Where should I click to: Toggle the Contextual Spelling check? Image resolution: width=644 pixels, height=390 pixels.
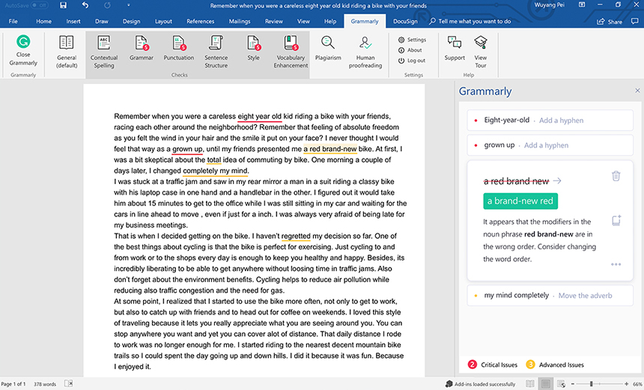104,52
